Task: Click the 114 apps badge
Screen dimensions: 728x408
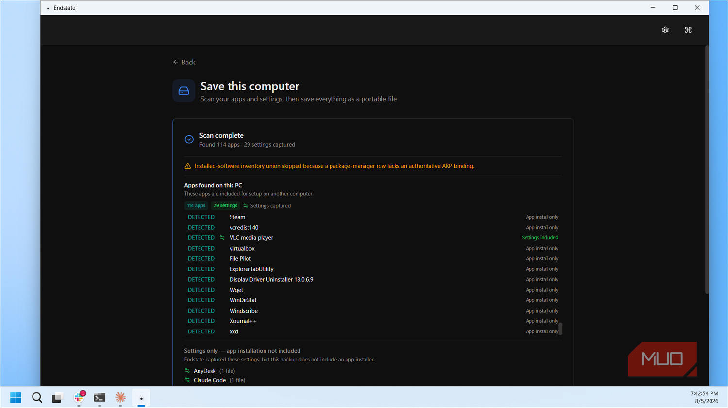Action: click(x=196, y=205)
